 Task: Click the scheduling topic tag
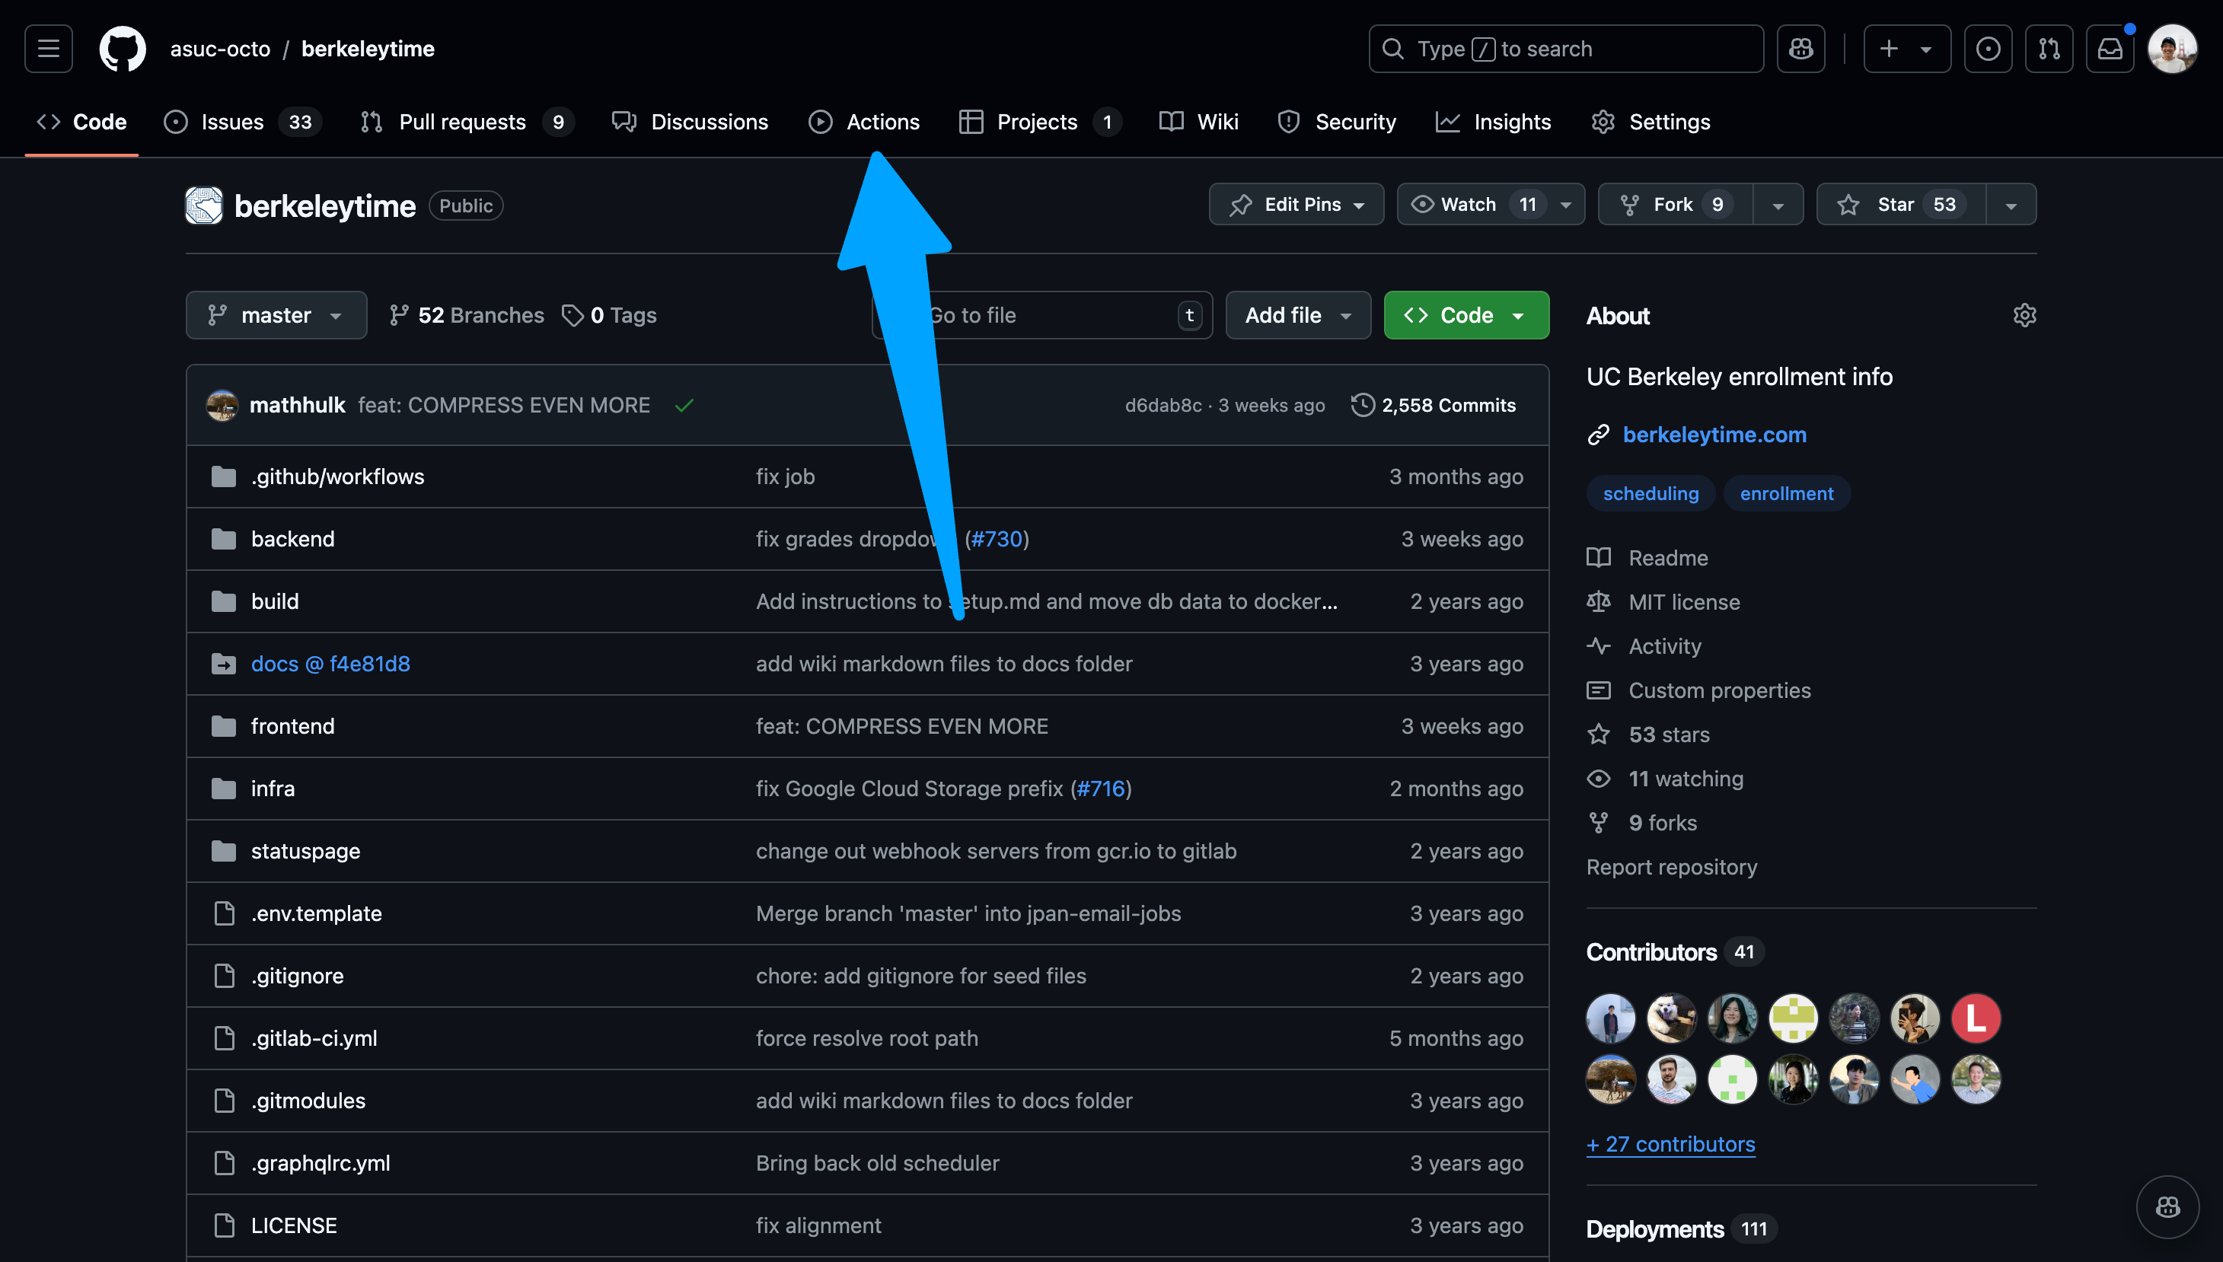(x=1651, y=493)
